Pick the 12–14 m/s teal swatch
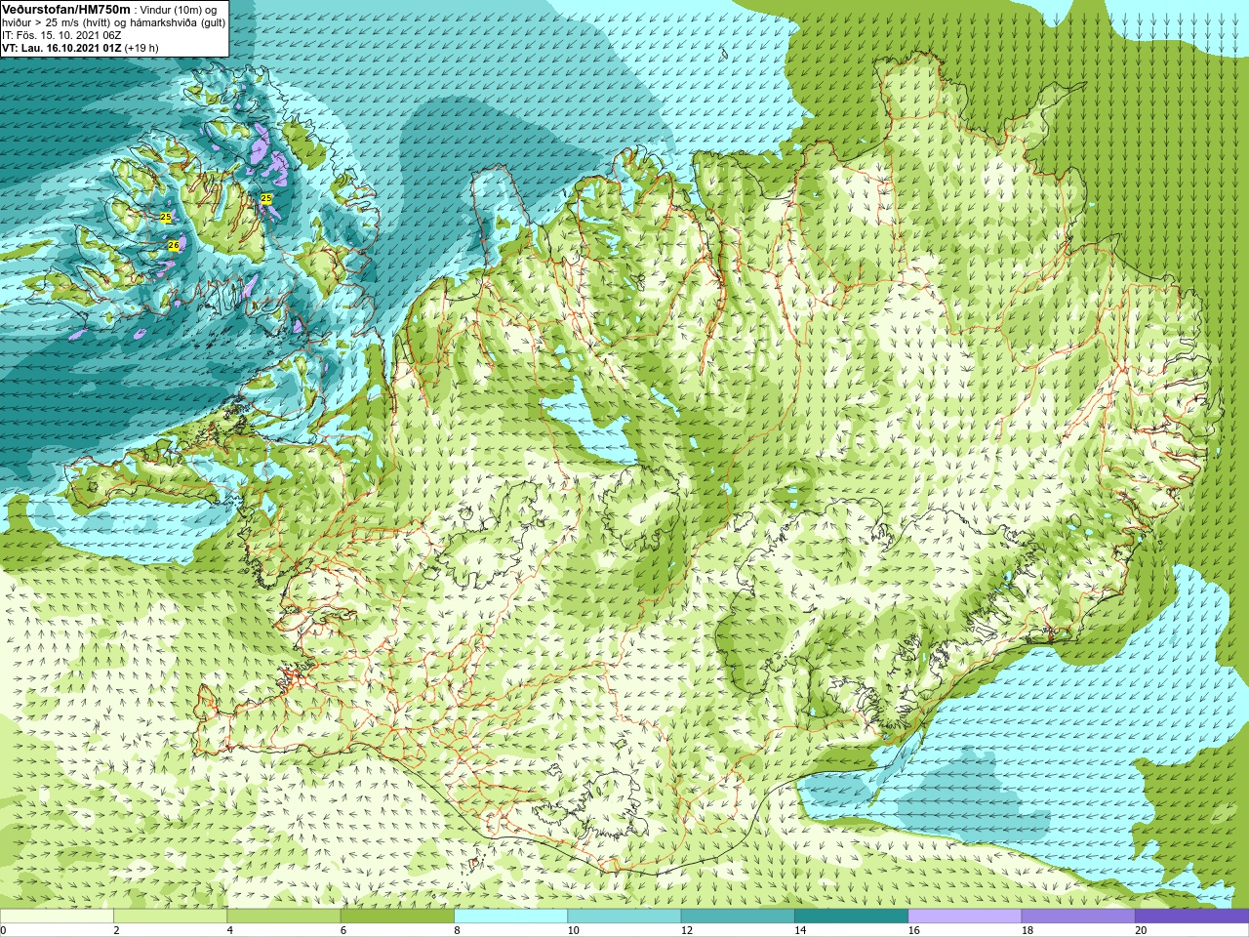 point(738,916)
